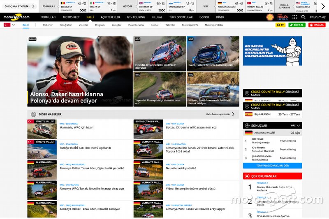
Task: Click the Turkish flag edition icon
Action: [x=7, y=25]
